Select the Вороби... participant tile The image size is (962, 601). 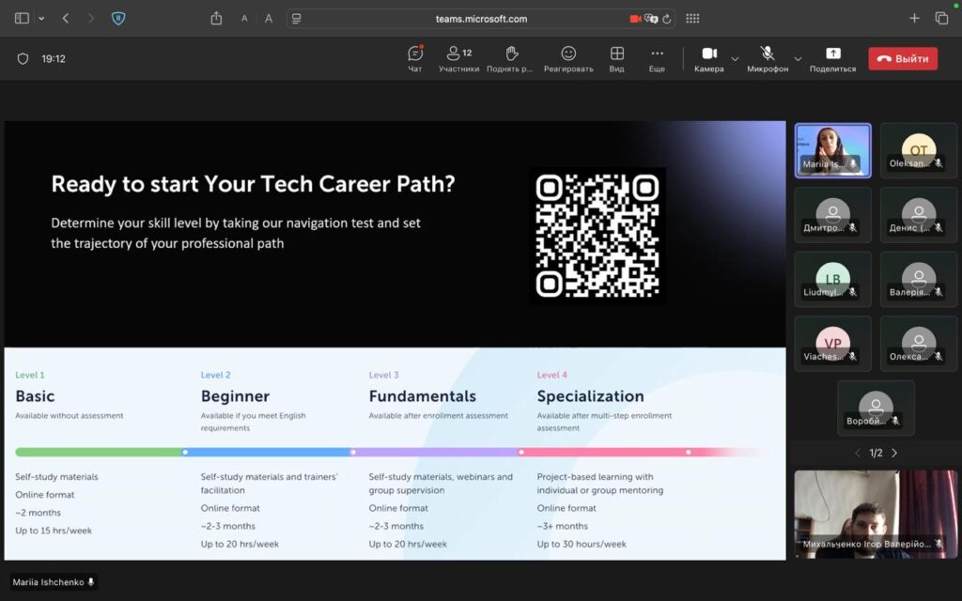coord(876,408)
